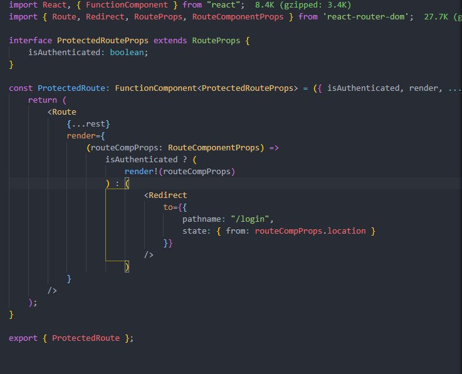Click 'ProtectedRouteProps' in the FunctionComponent generic
The width and height of the screenshot is (462, 374).
(x=248, y=88)
